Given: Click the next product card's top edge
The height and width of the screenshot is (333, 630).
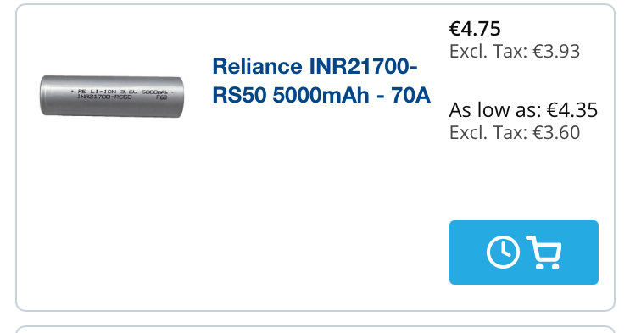Looking at the screenshot, I should click(315, 327).
